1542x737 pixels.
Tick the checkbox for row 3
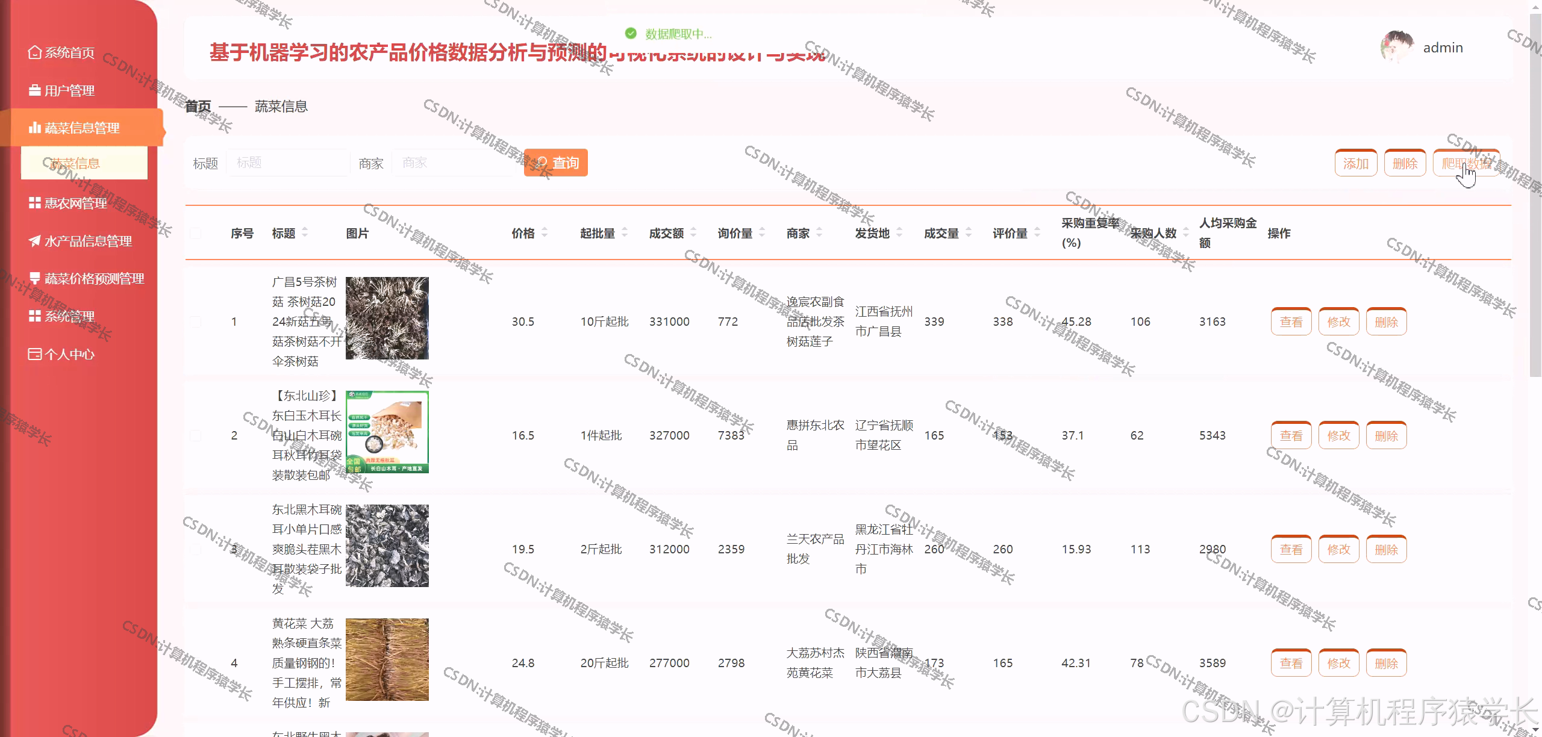[196, 549]
